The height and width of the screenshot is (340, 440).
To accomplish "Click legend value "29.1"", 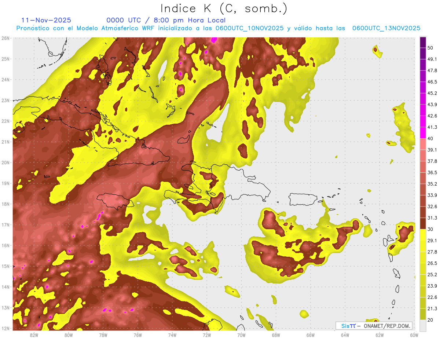I will (x=432, y=241).
